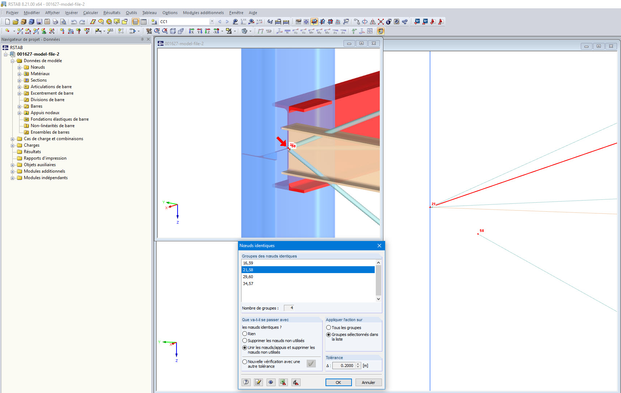Screen dimensions: 621x393
Task: Redo the last undone action
Action: click(82, 22)
